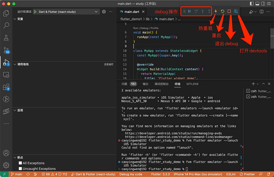Image resolution: width=274 pixels, height=177 pixels.
Task: Open Dart DevTools from the debug toolbar
Action: (236, 11)
